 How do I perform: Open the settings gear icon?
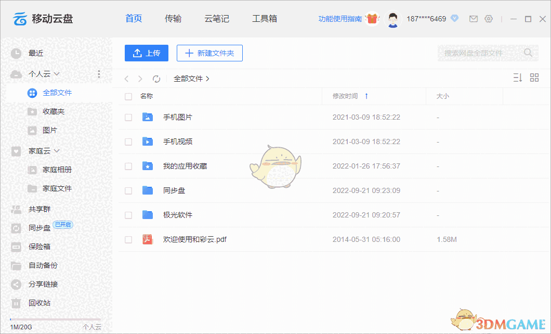(489, 18)
